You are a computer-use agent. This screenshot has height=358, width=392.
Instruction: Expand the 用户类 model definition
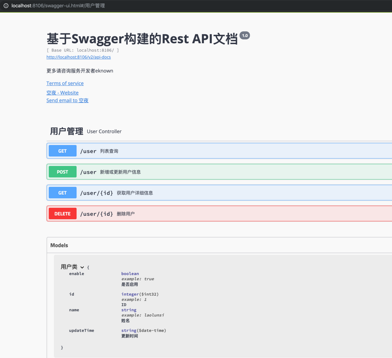pos(66,267)
